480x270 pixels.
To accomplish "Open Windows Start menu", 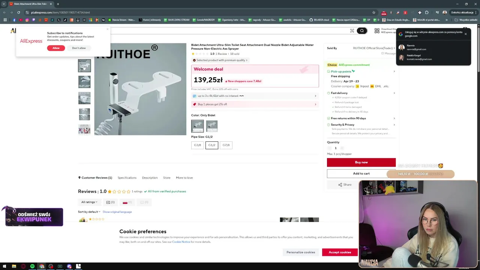I will click(5, 266).
